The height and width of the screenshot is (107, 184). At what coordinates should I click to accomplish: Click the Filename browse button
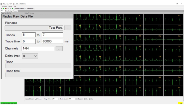coord(68,28)
